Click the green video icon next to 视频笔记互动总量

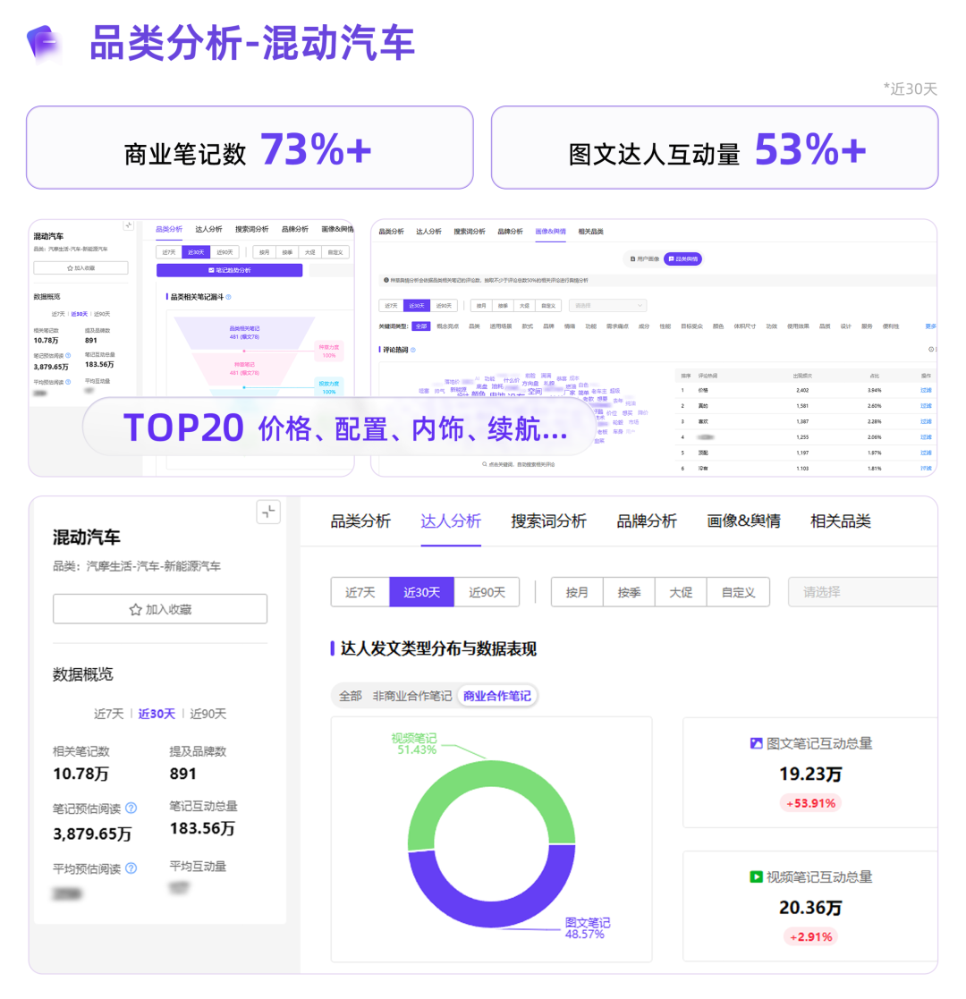(757, 877)
